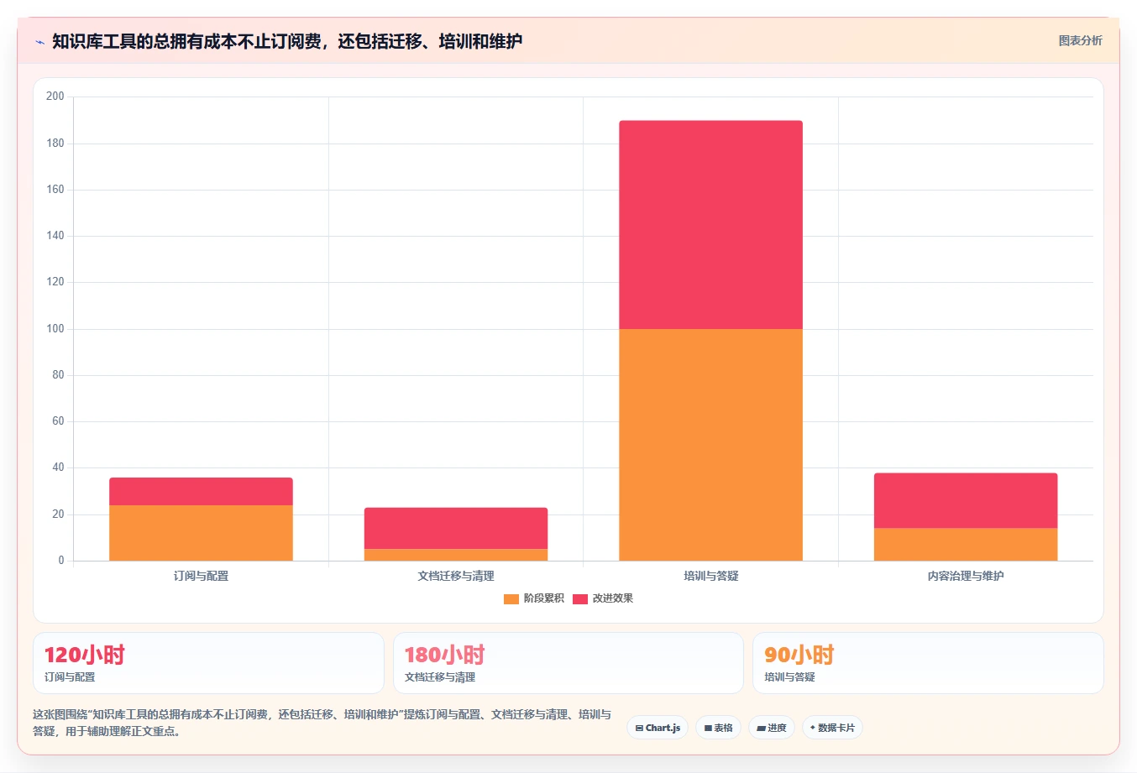1137x773 pixels.
Task: Click the 内容治理与维护 x-axis label
Action: pos(966,576)
